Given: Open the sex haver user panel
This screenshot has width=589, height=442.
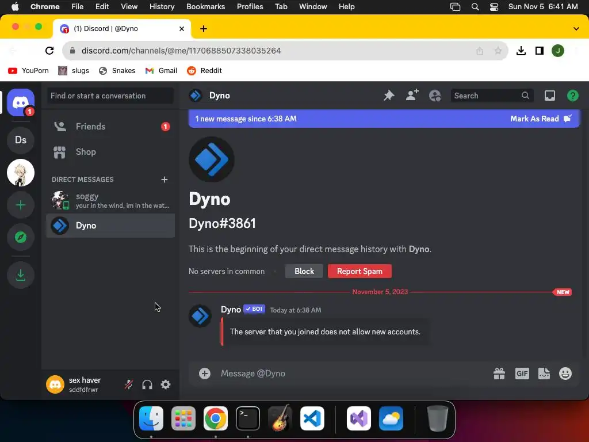Looking at the screenshot, I should click(x=82, y=384).
